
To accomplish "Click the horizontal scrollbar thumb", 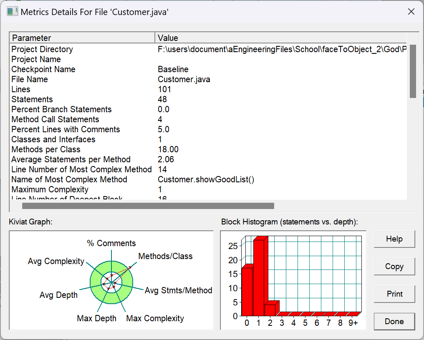I will click(x=148, y=206).
